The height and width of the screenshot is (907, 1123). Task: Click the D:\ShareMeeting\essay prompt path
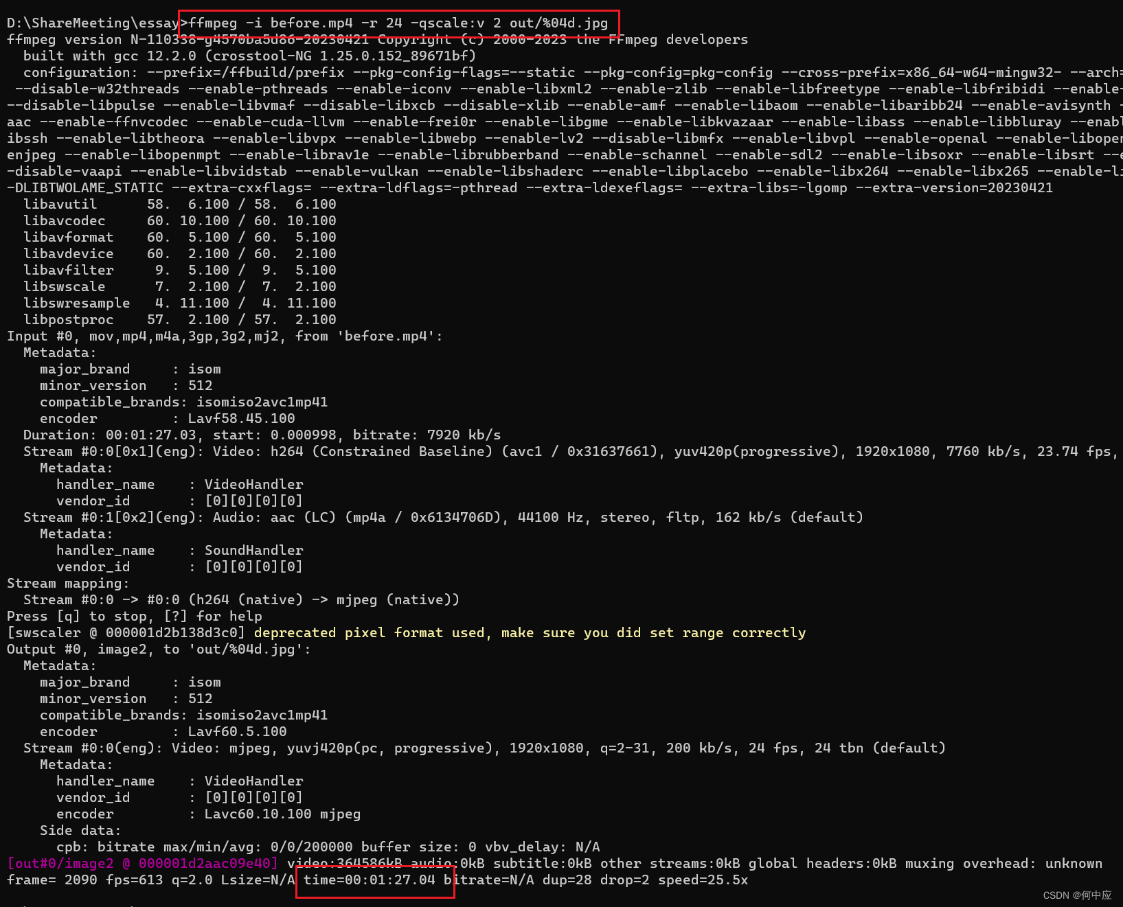(x=89, y=22)
